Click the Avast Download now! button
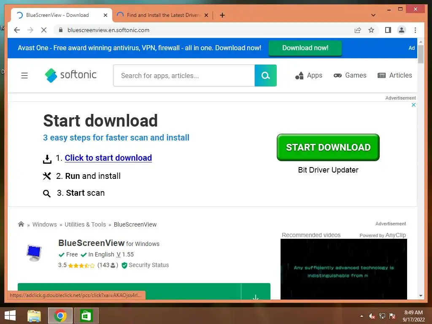This screenshot has width=432, height=324. [x=305, y=48]
